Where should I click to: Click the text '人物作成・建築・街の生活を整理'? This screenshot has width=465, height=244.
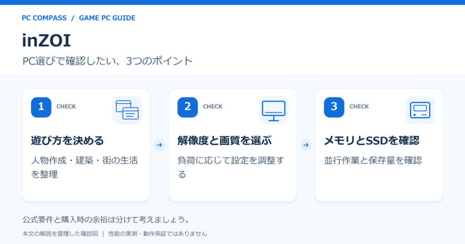(84, 167)
